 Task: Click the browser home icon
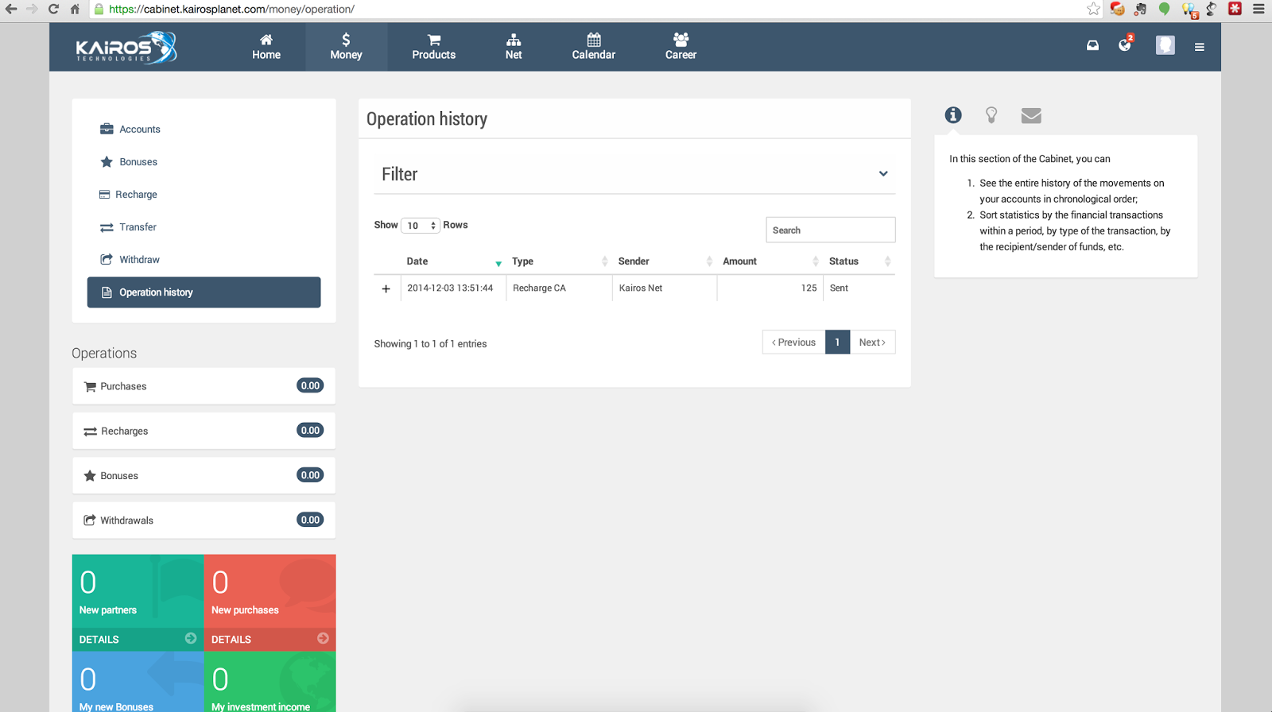[x=75, y=9]
